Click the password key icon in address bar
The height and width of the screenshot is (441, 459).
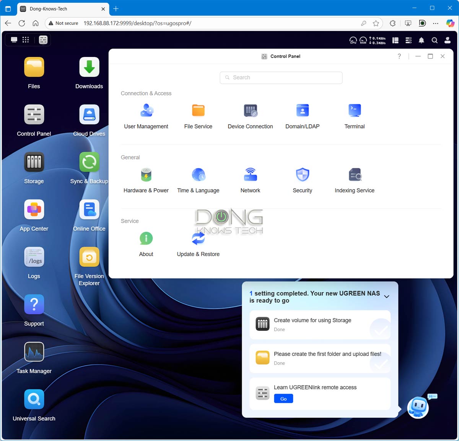click(x=363, y=23)
